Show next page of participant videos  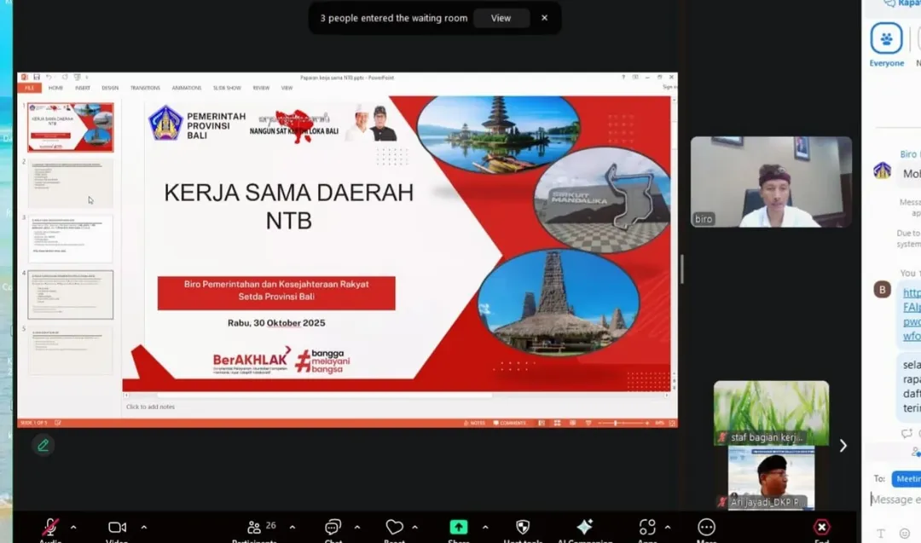[843, 446]
